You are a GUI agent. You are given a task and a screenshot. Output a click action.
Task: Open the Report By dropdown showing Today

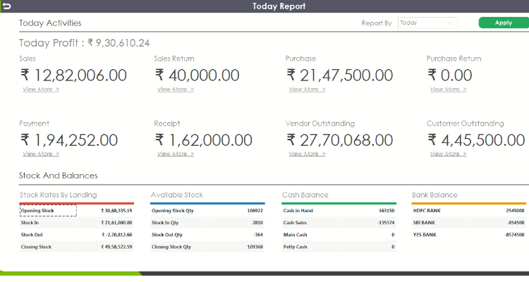428,23
